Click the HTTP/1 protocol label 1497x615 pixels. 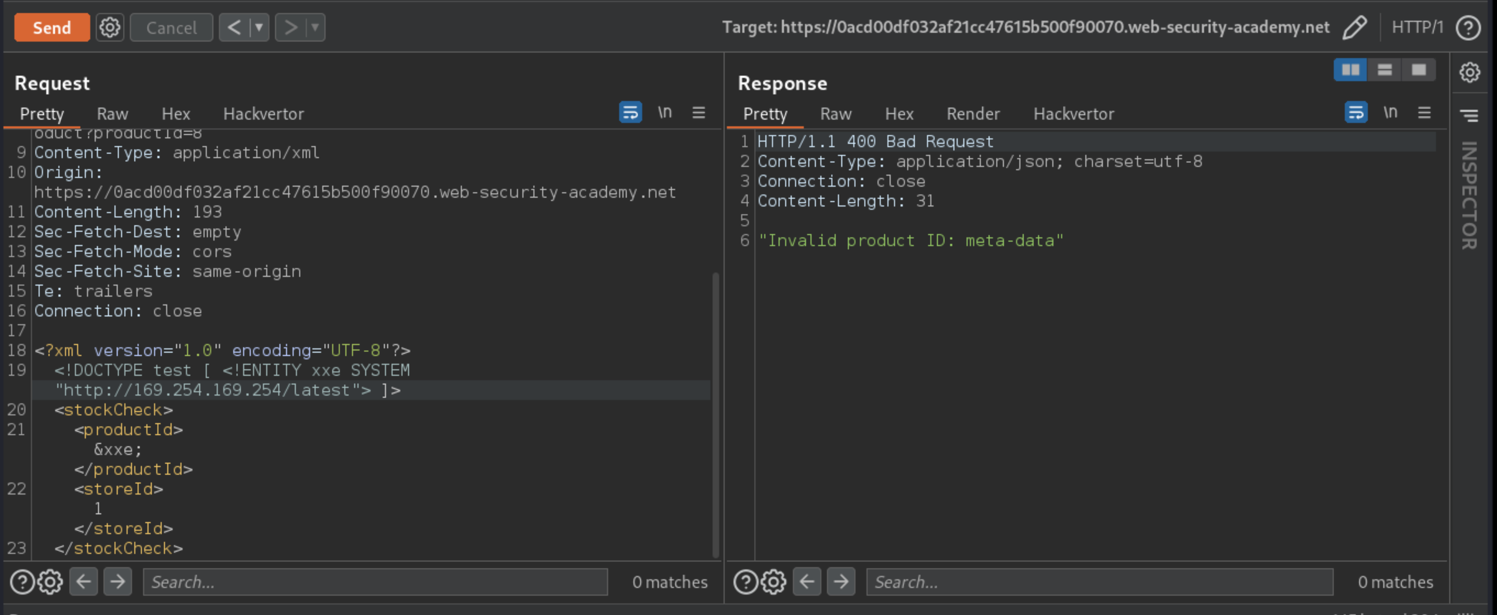coord(1417,27)
